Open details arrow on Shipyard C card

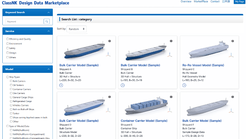(184, 85)
